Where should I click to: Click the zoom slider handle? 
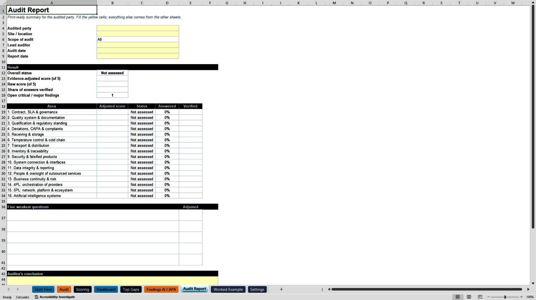coord(505,297)
